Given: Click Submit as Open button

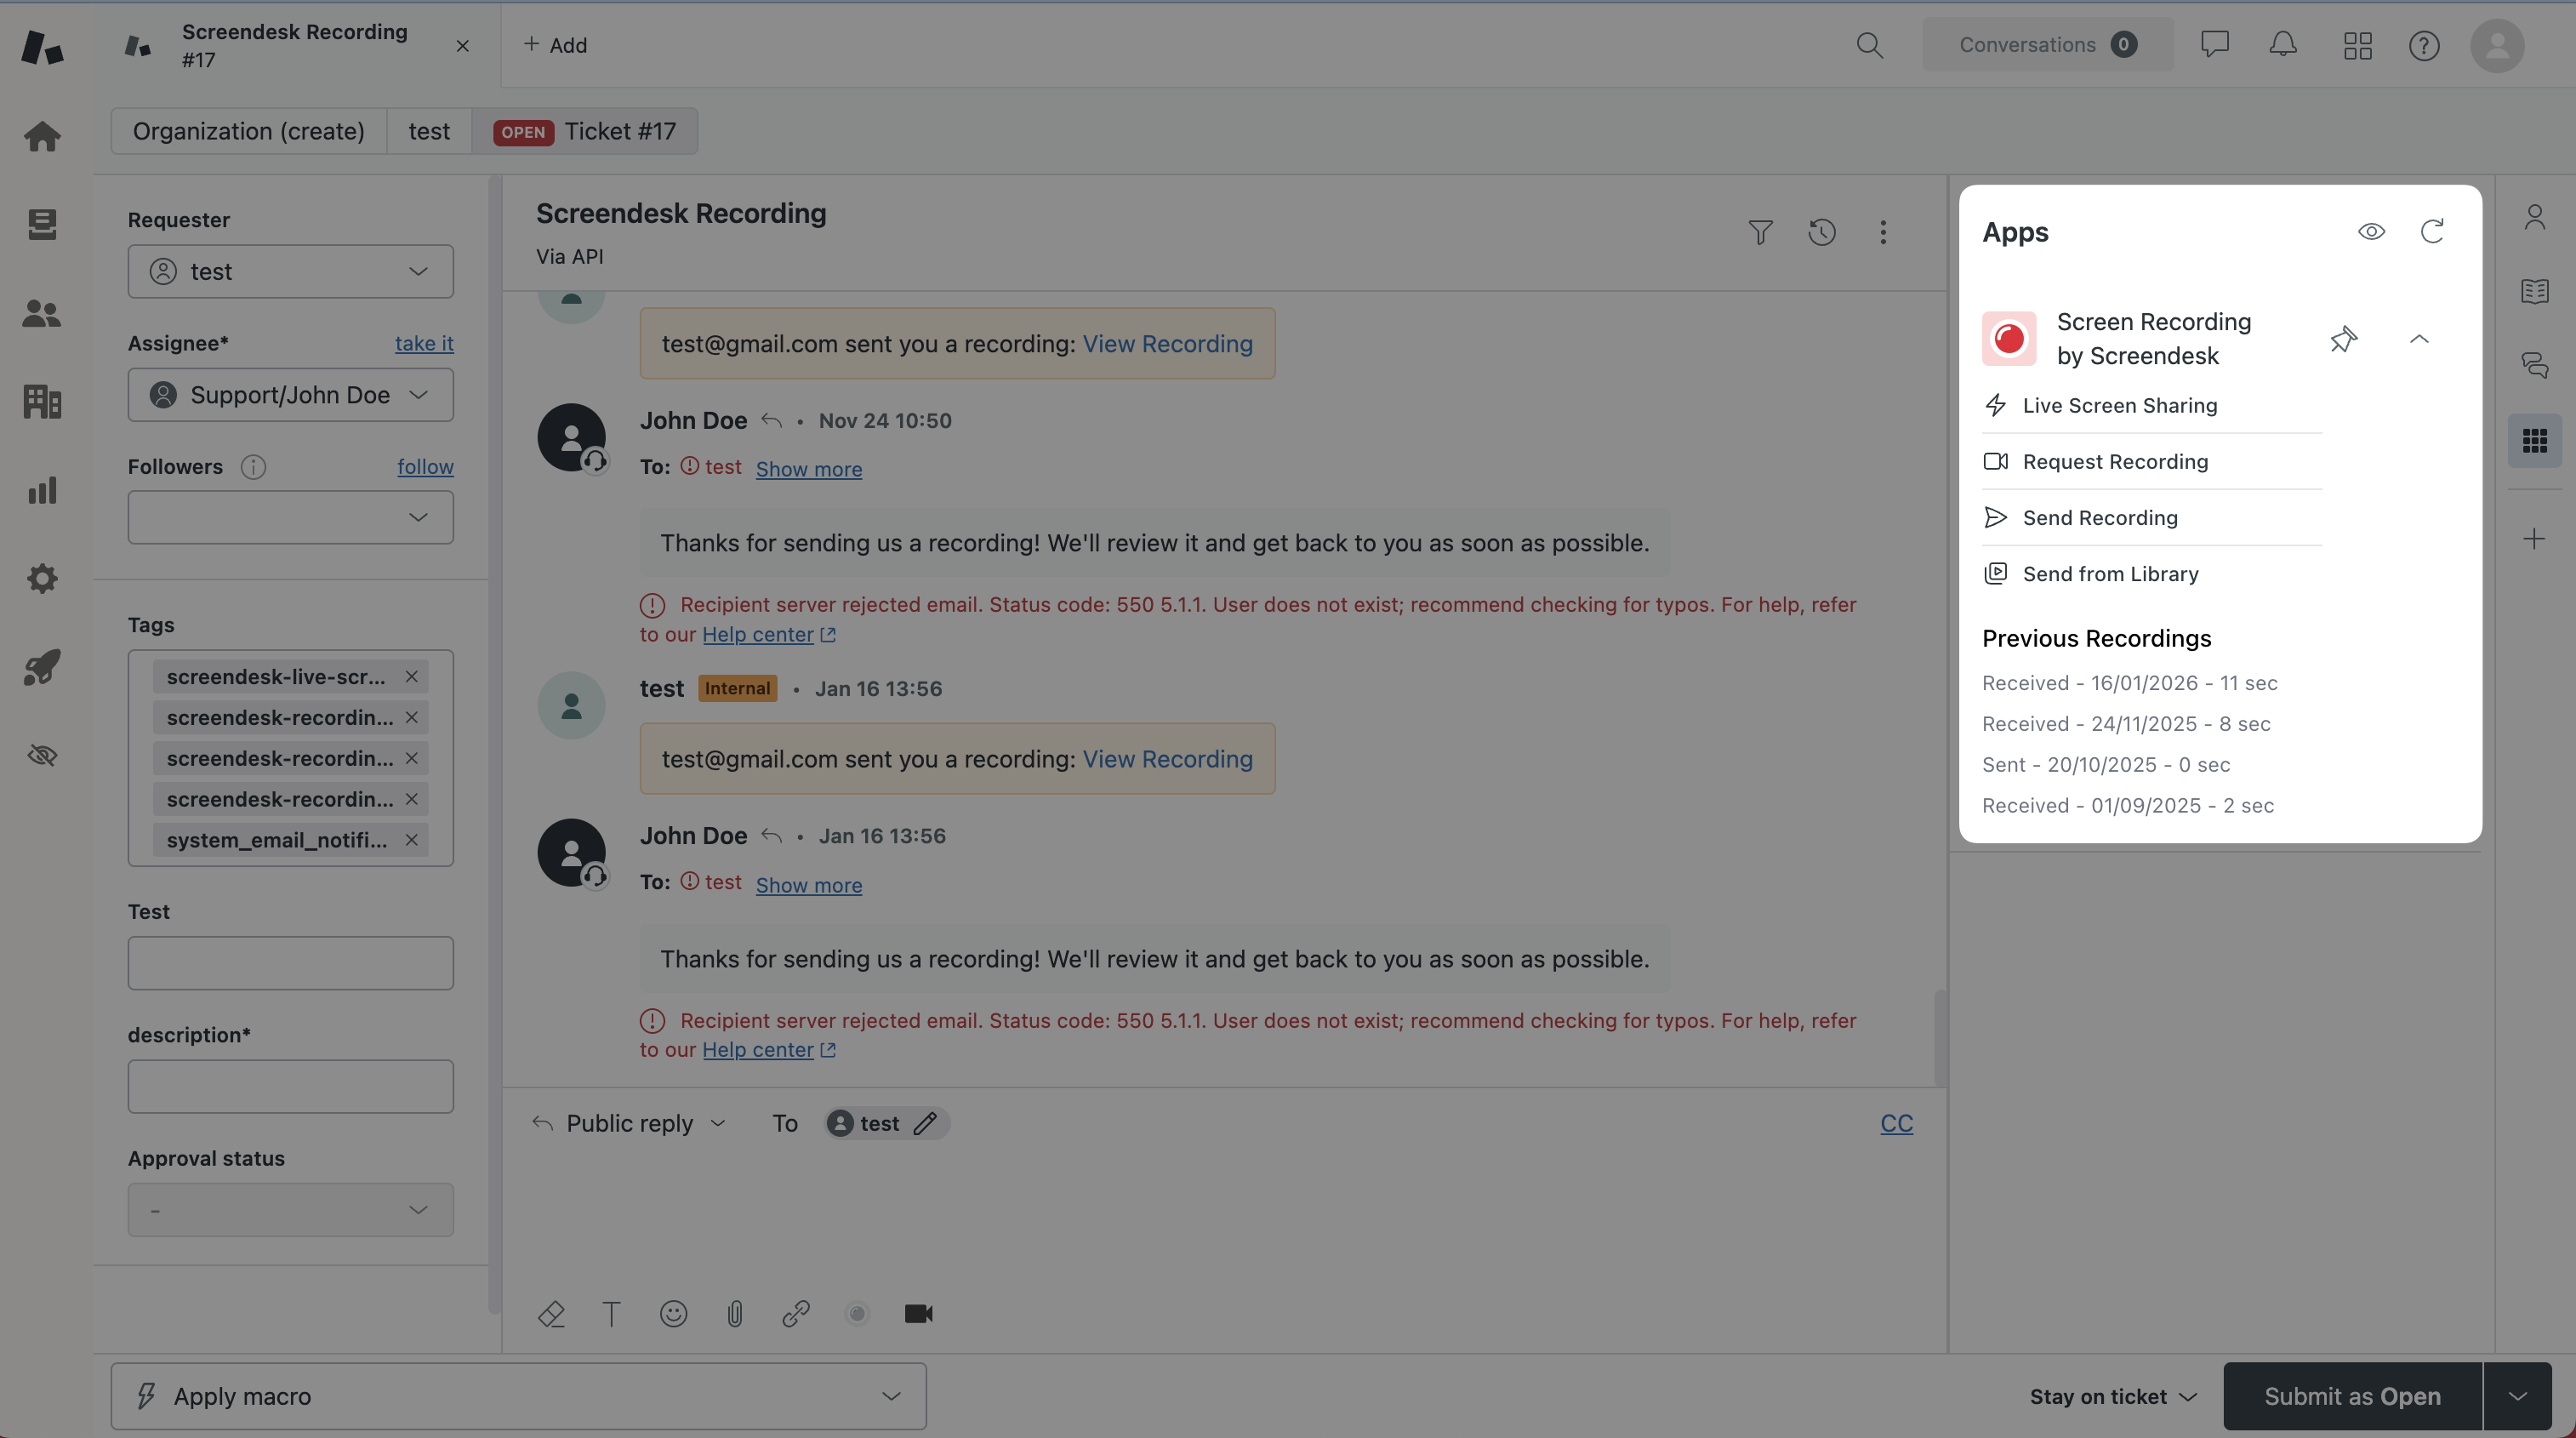Looking at the screenshot, I should click(x=2352, y=1396).
